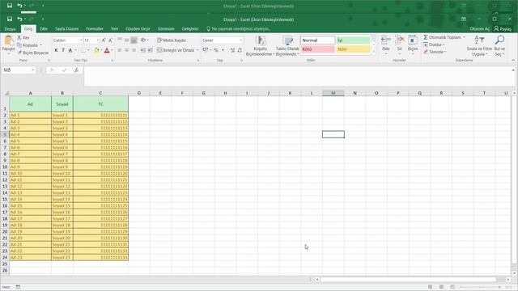Click the fx insert function icon

[x=76, y=70]
